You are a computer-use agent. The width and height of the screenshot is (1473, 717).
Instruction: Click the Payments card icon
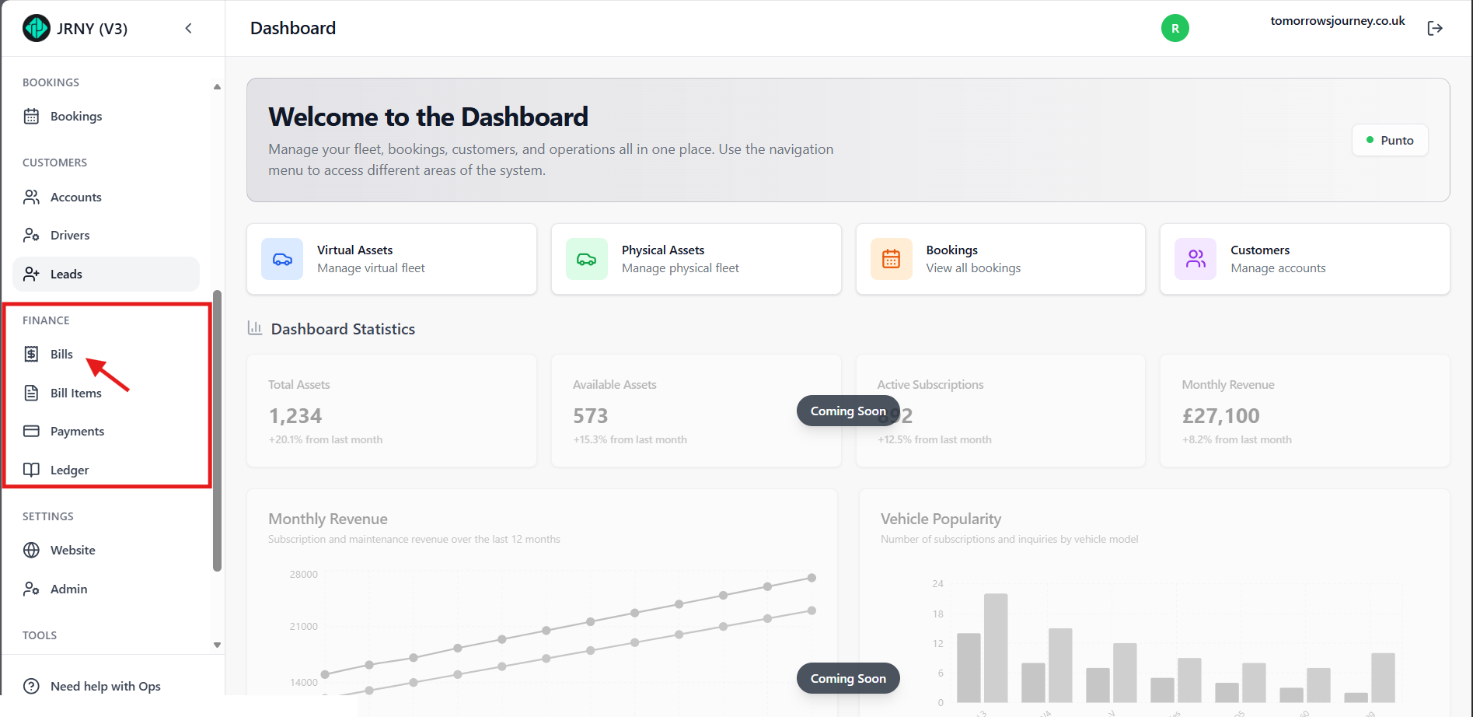pyautogui.click(x=31, y=431)
